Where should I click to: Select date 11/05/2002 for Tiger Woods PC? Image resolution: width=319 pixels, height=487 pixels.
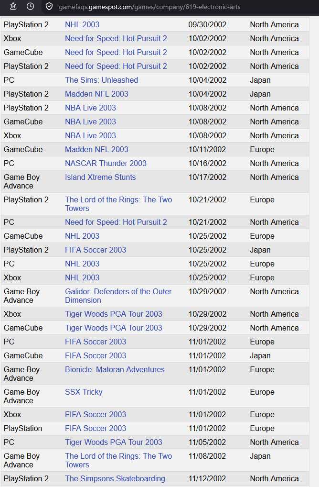click(207, 443)
